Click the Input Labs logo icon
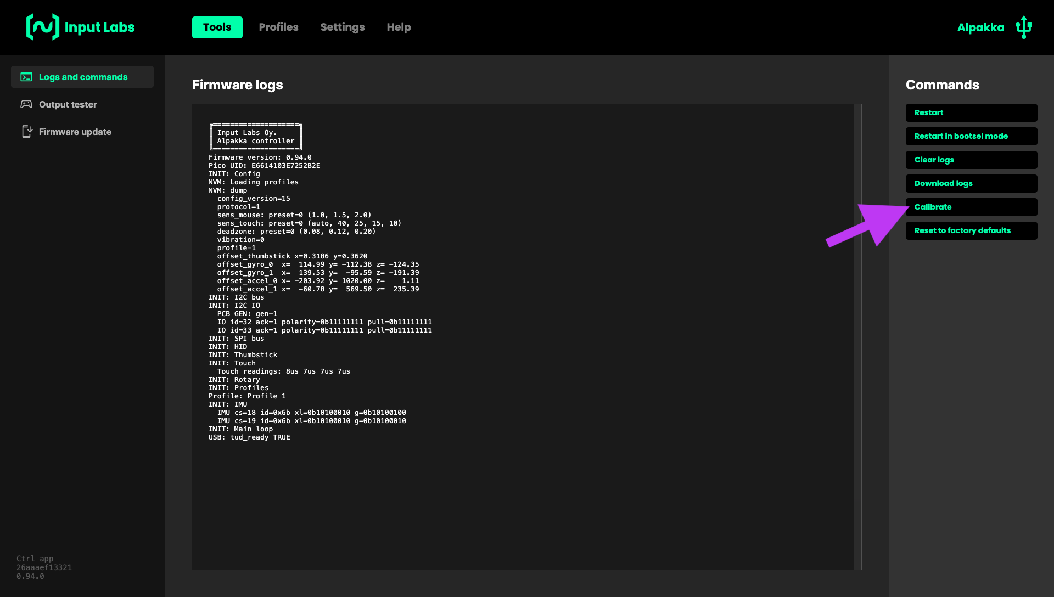The width and height of the screenshot is (1054, 597). click(x=42, y=27)
